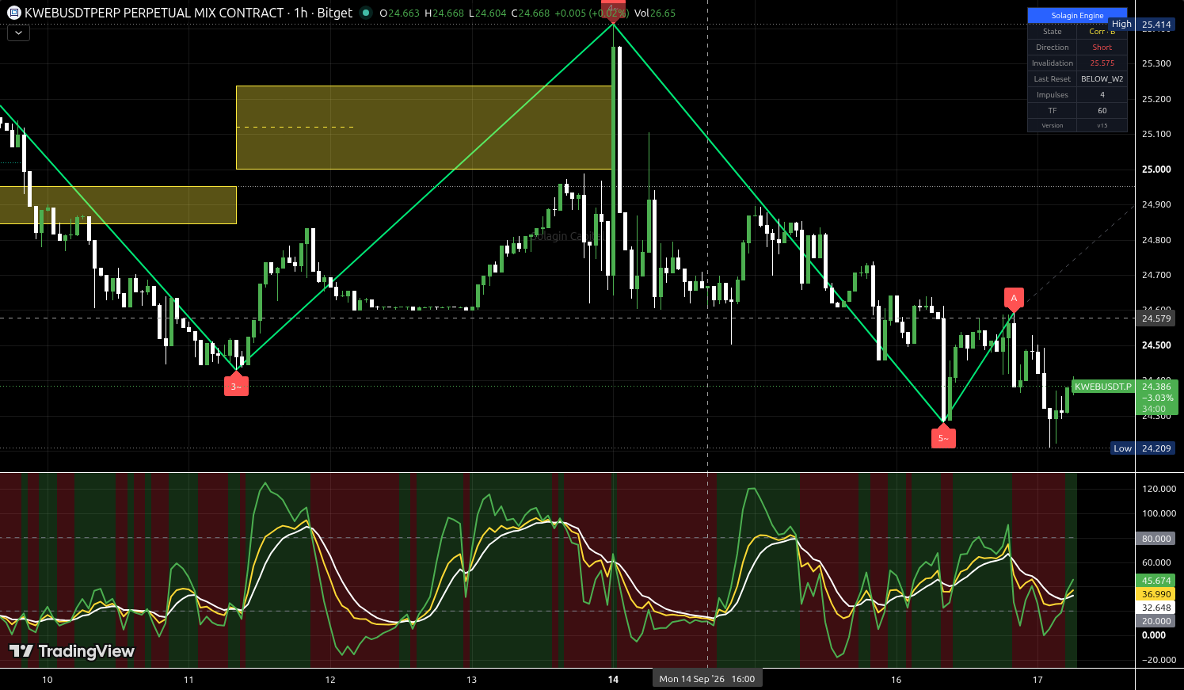This screenshot has height=690, width=1184.
Task: Click the v15 version cell
Action: [1102, 125]
